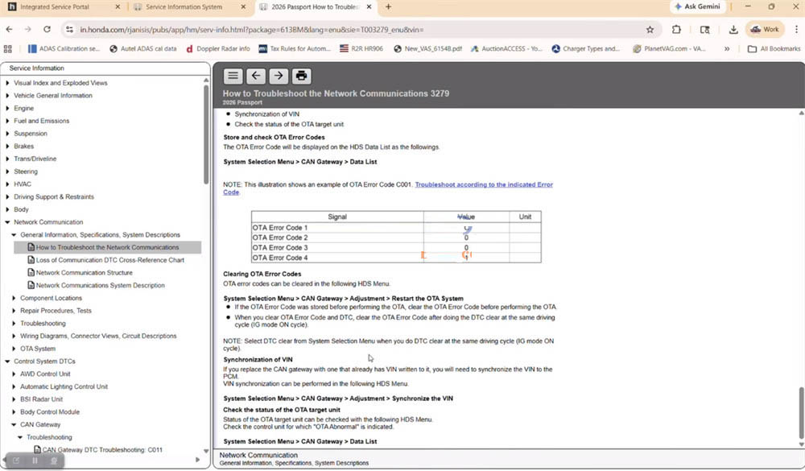Click site info icon in address bar
805x471 pixels.
point(69,29)
